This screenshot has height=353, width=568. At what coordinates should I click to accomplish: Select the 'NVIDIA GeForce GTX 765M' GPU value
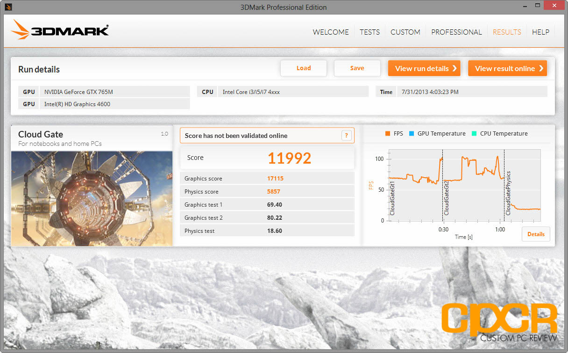tap(78, 92)
